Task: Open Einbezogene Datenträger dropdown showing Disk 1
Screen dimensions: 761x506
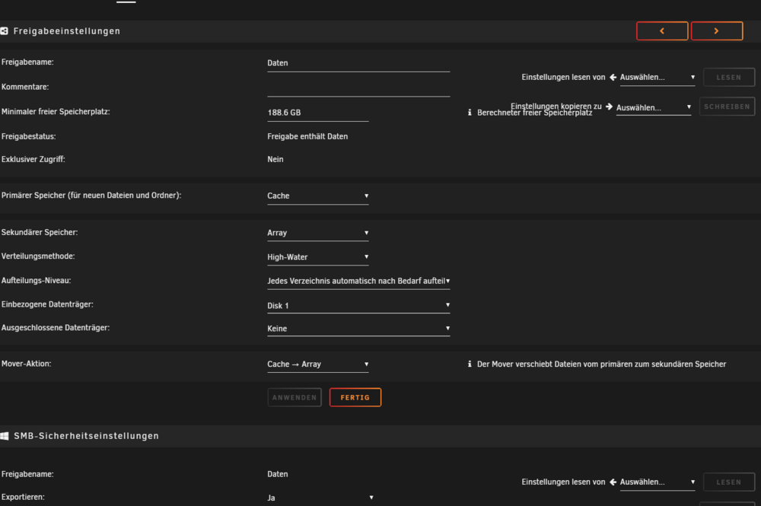Action: [x=358, y=306]
